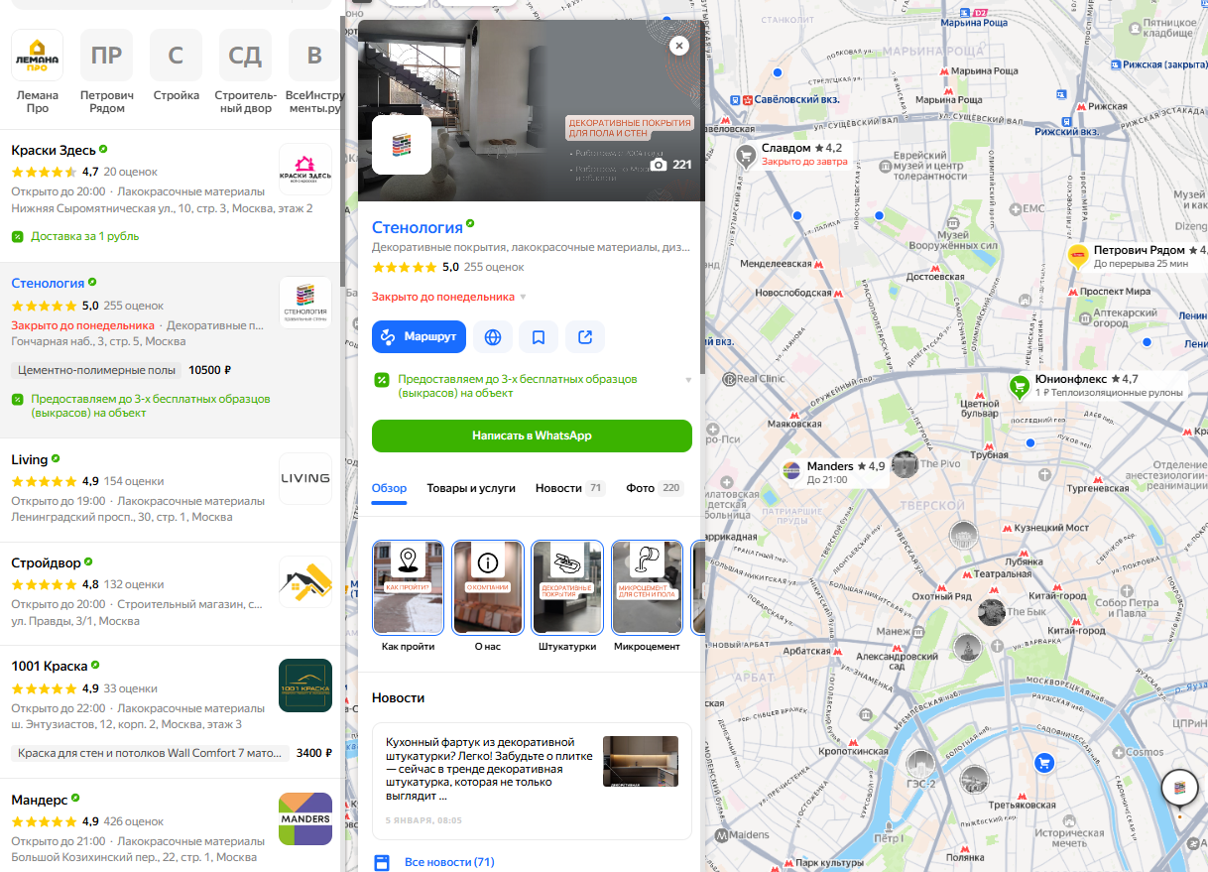
Task: Select the Петрович Рядом ПР shortcut
Action: 107,56
